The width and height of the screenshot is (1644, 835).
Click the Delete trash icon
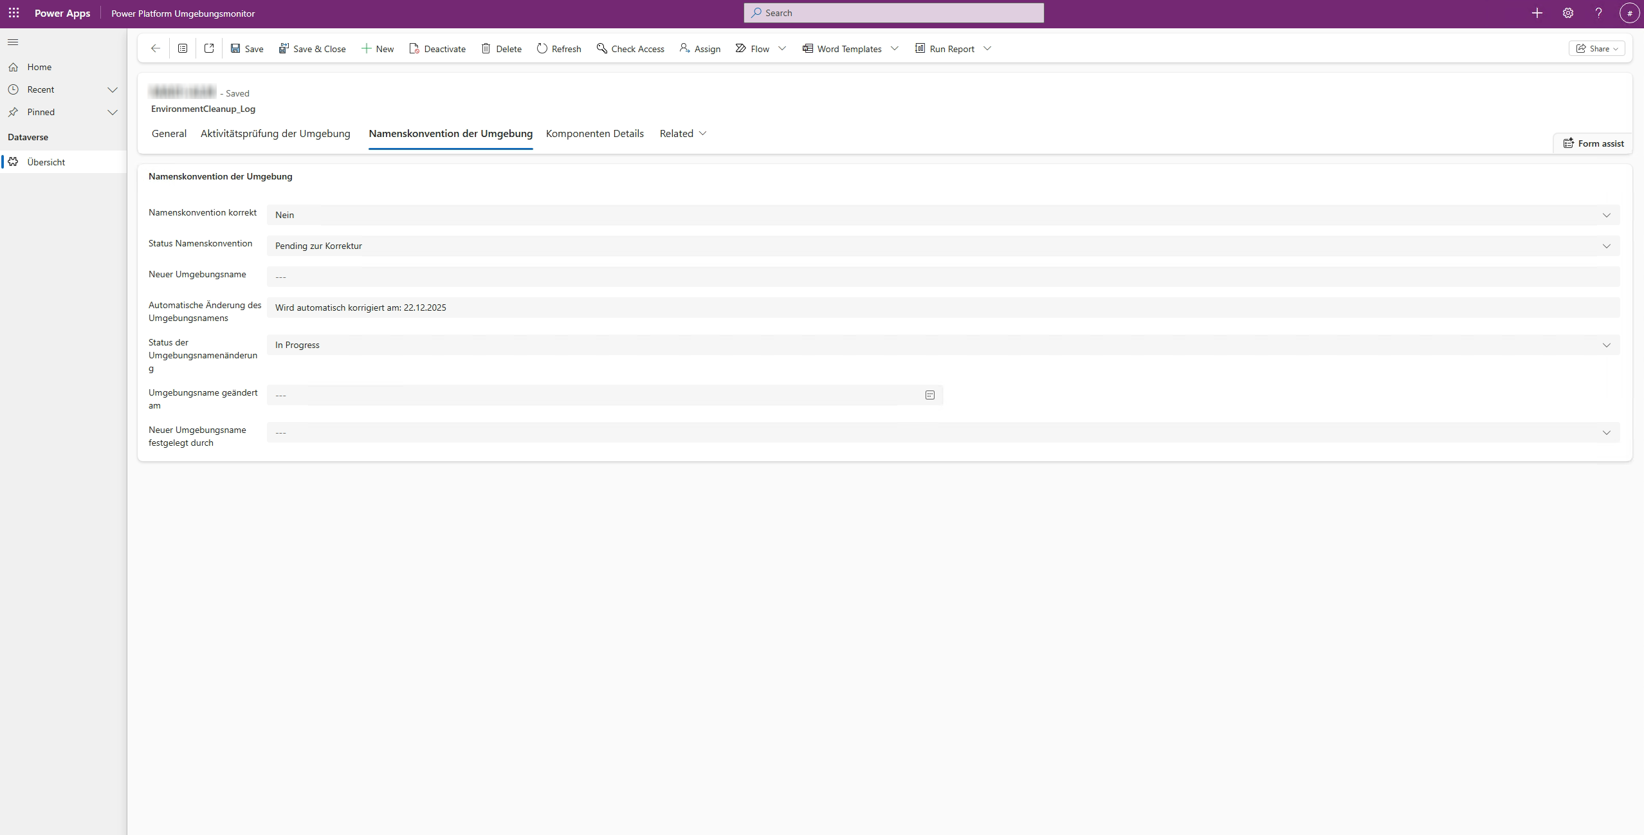486,48
